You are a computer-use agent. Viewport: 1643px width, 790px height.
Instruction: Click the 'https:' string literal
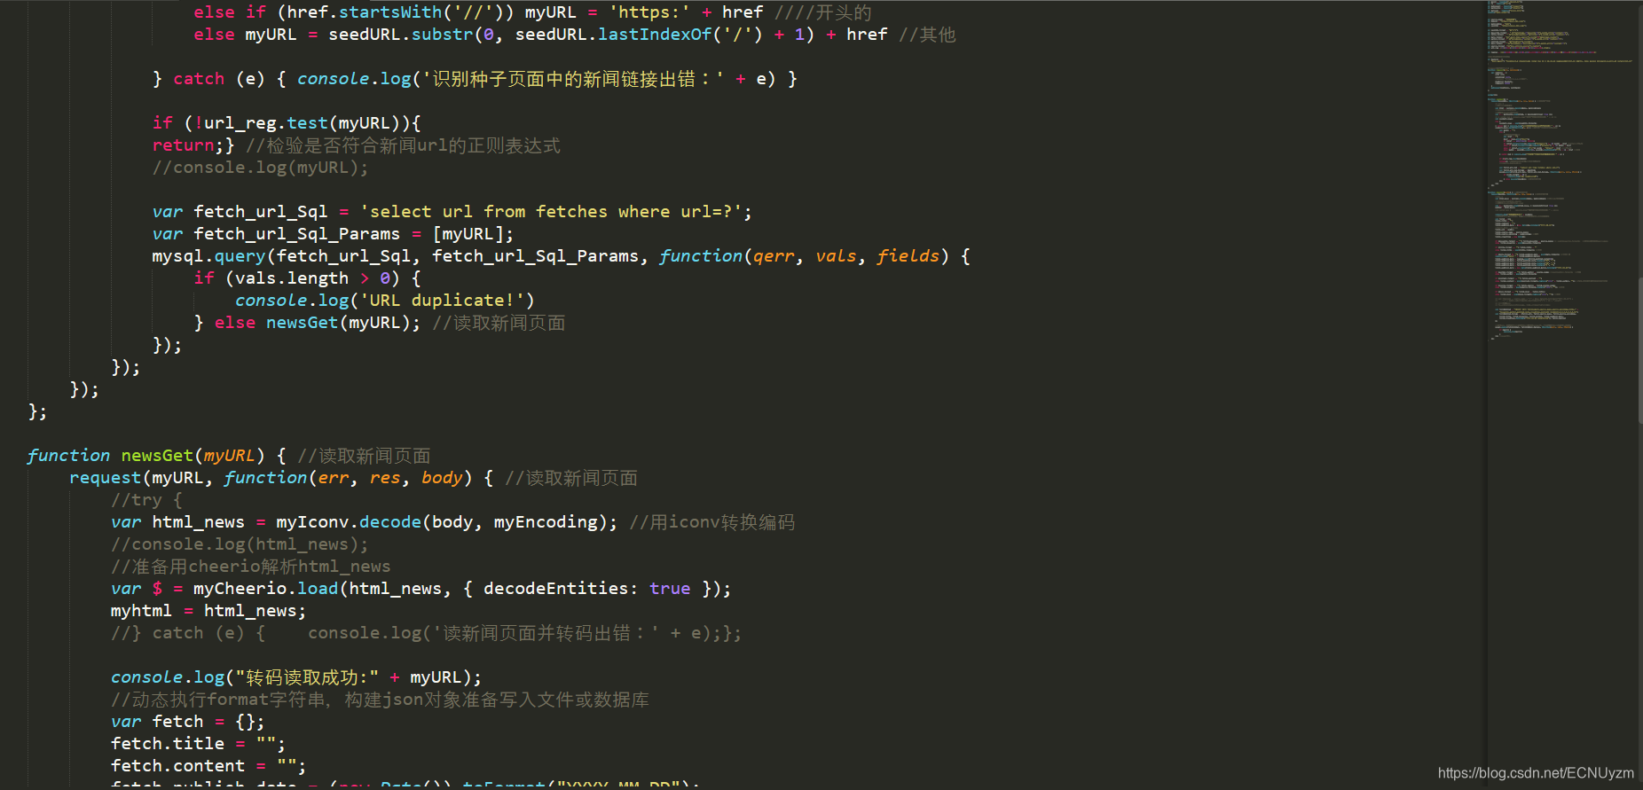pyautogui.click(x=649, y=12)
